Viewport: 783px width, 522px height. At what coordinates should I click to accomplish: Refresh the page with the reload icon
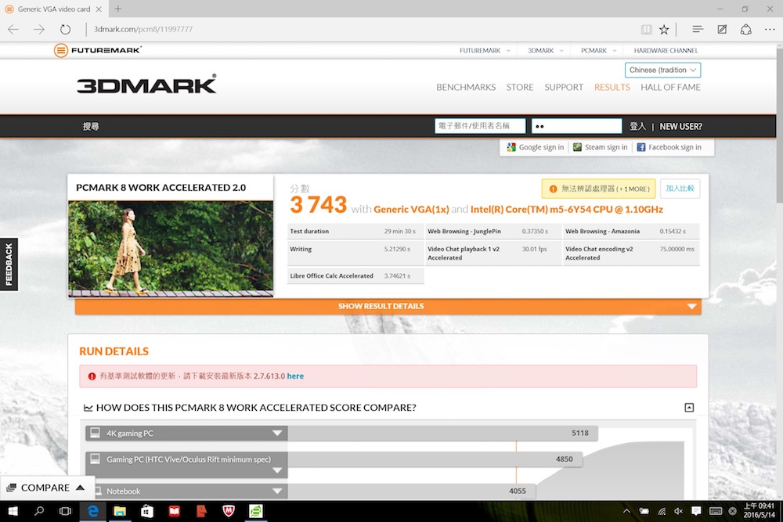66,29
